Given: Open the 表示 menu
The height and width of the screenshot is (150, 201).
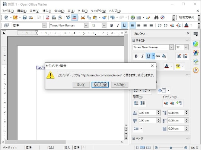Looking at the screenshot, I should (x=34, y=11).
